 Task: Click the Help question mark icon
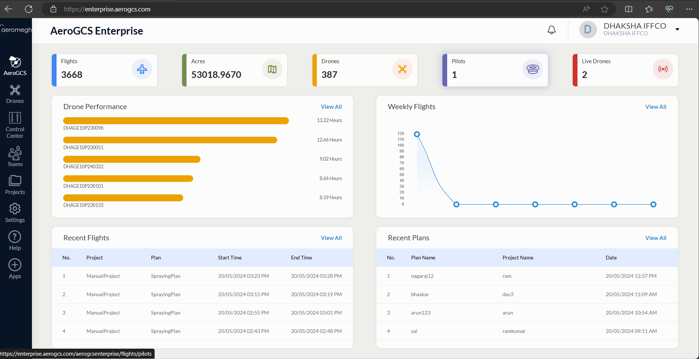click(x=15, y=237)
